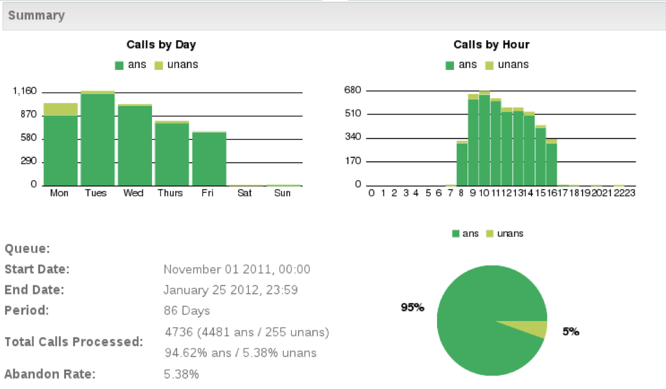The height and width of the screenshot is (389, 666).
Task: Click green ans swatch in Calls by Hour legend
Action: click(450, 65)
